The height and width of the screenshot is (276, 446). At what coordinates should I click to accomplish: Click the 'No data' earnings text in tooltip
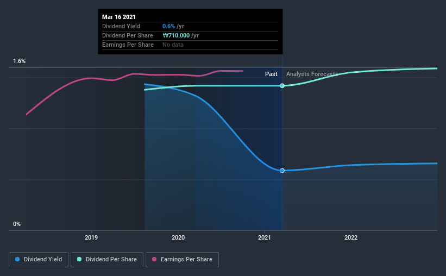click(173, 45)
